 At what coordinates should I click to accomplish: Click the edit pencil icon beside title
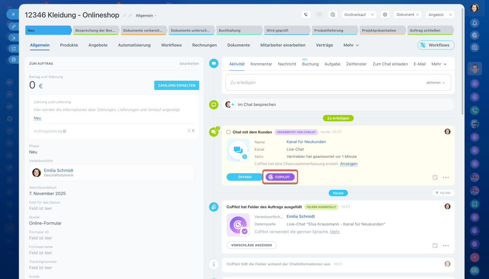point(125,15)
